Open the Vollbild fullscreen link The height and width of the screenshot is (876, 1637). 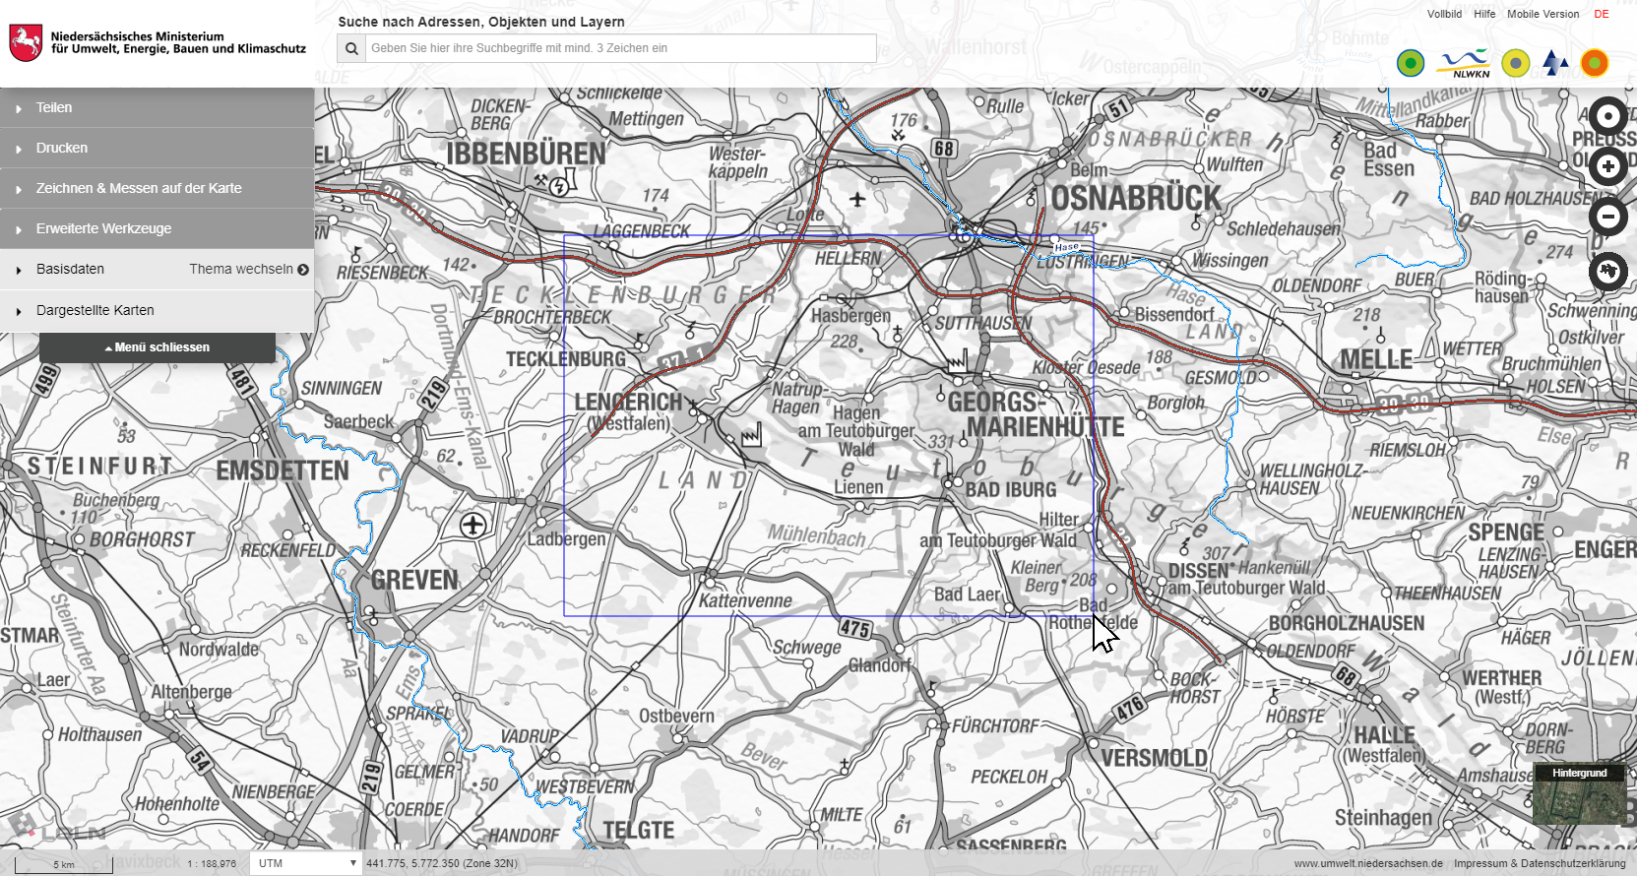1444,14
